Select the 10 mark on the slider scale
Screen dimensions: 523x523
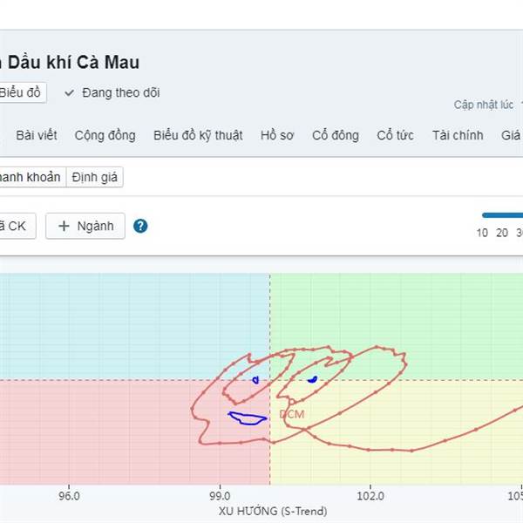coord(482,233)
